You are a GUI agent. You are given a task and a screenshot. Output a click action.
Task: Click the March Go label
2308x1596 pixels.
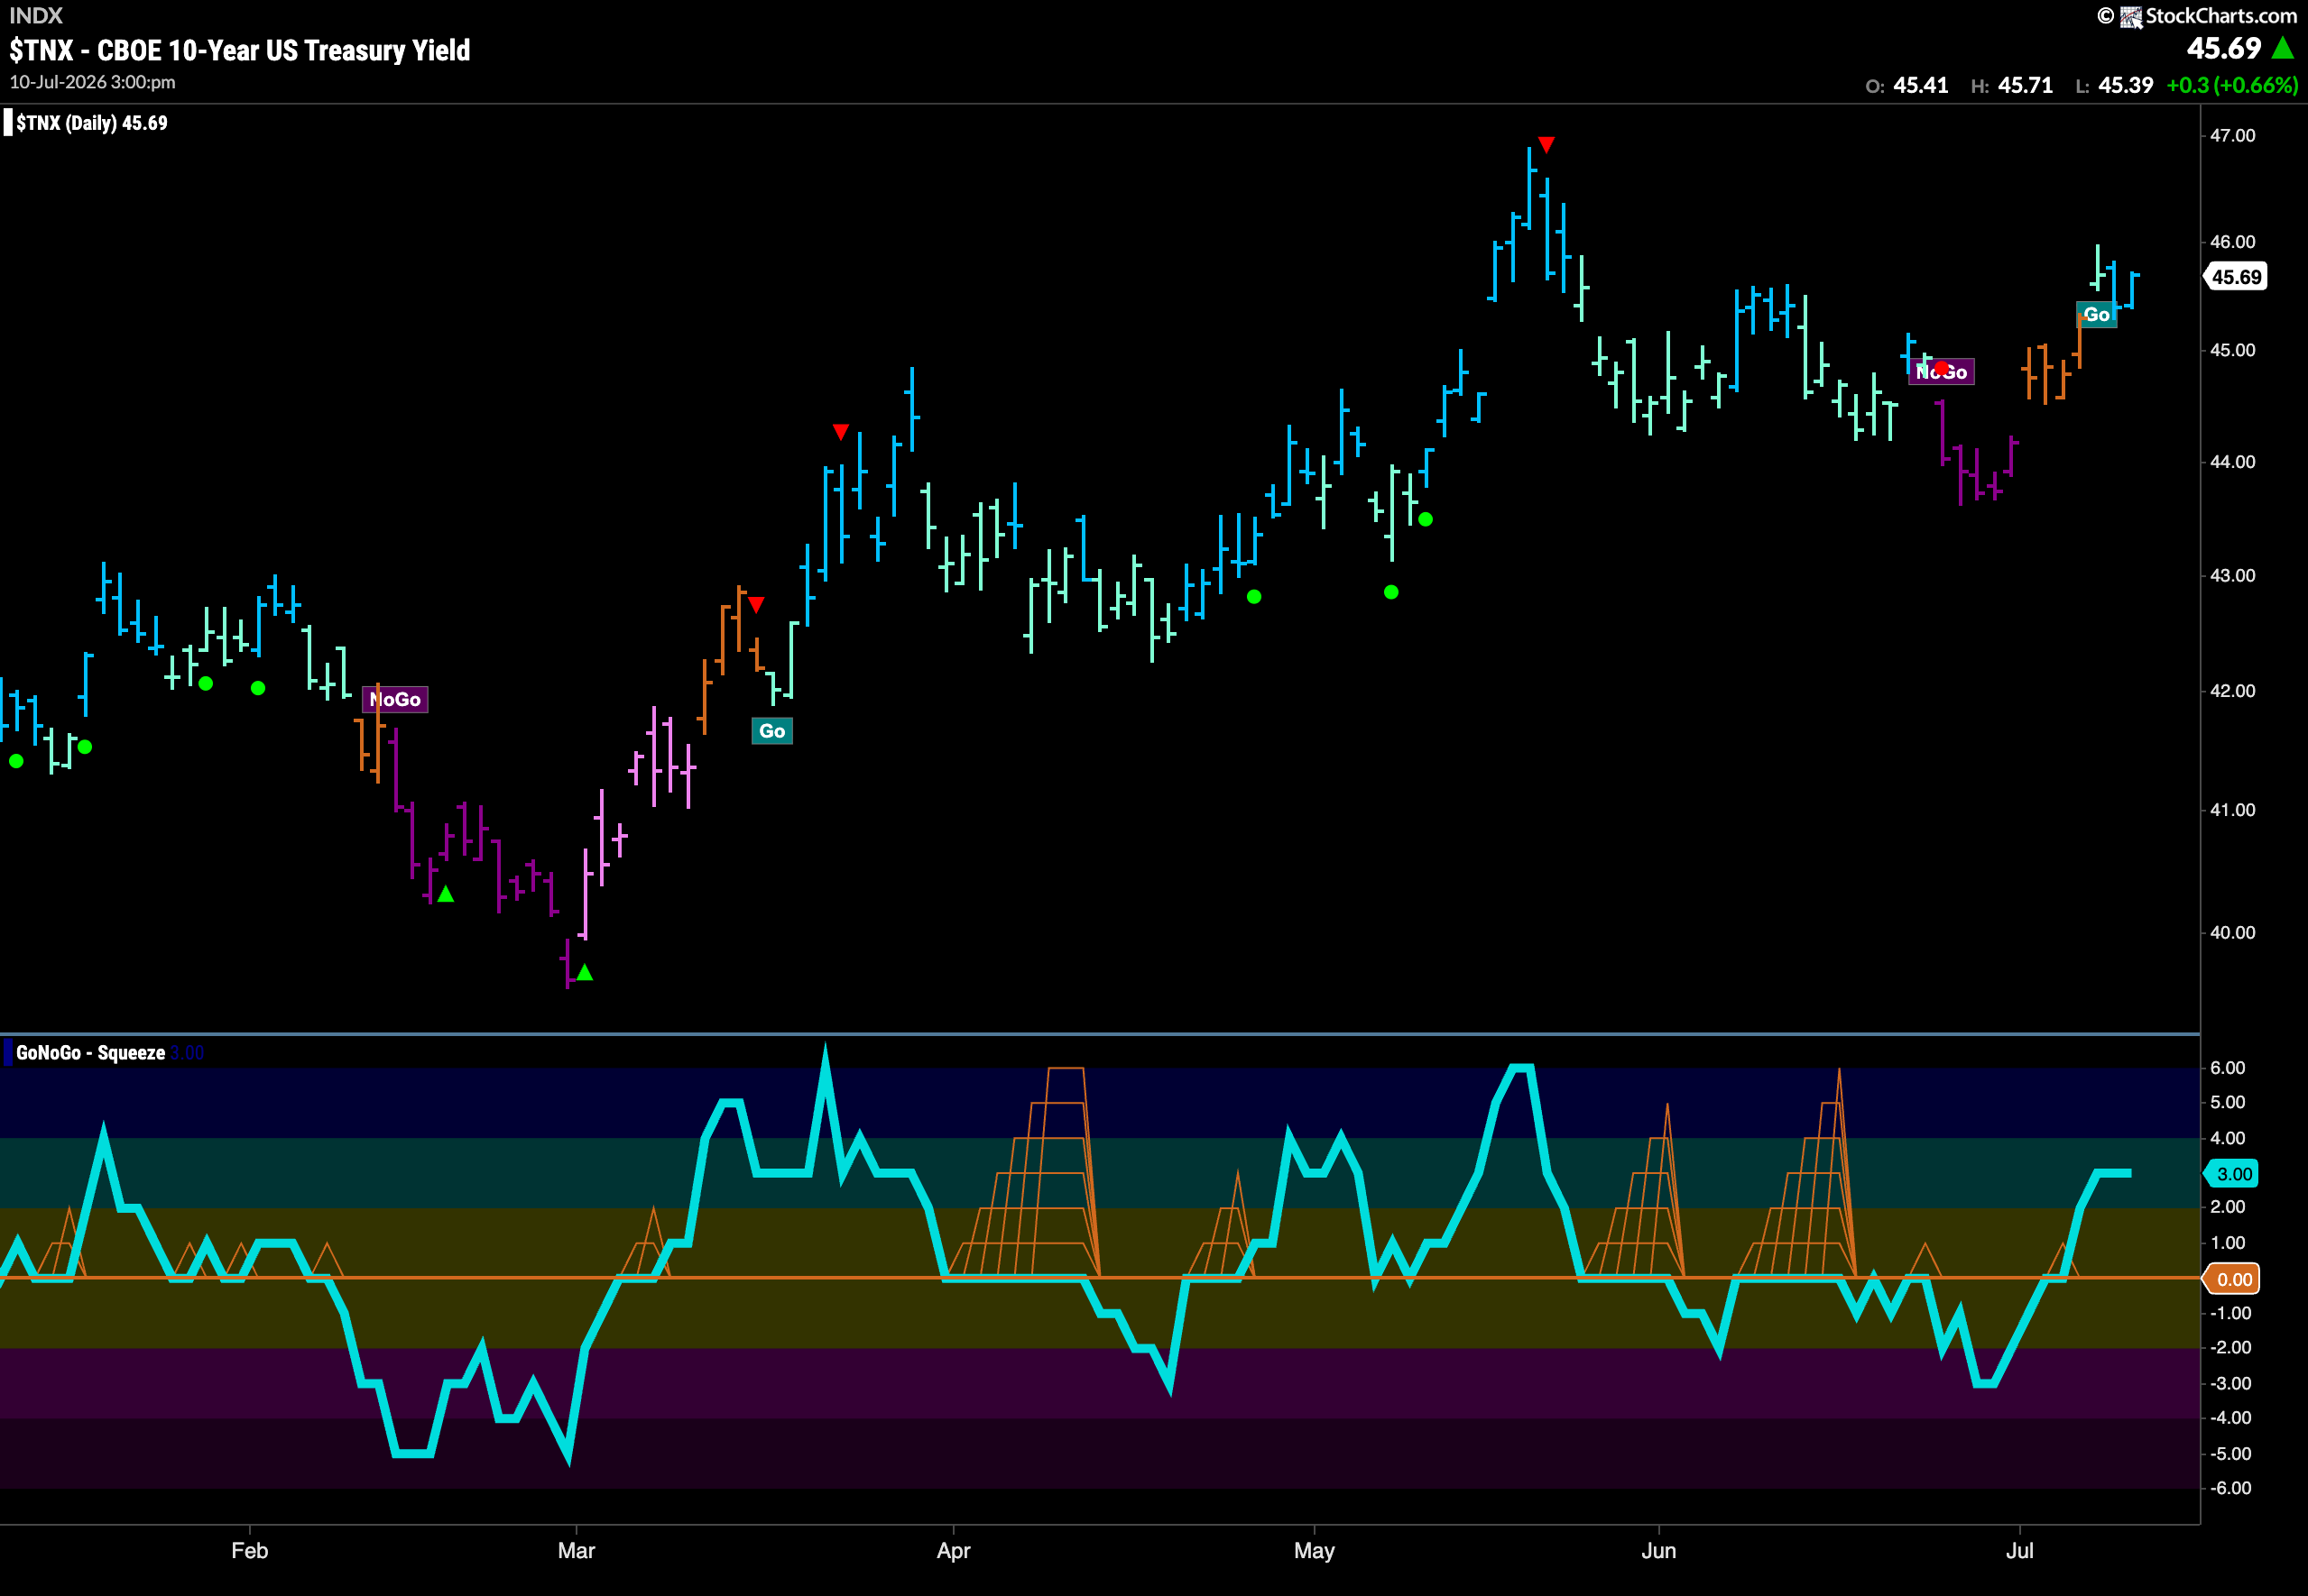(x=771, y=731)
